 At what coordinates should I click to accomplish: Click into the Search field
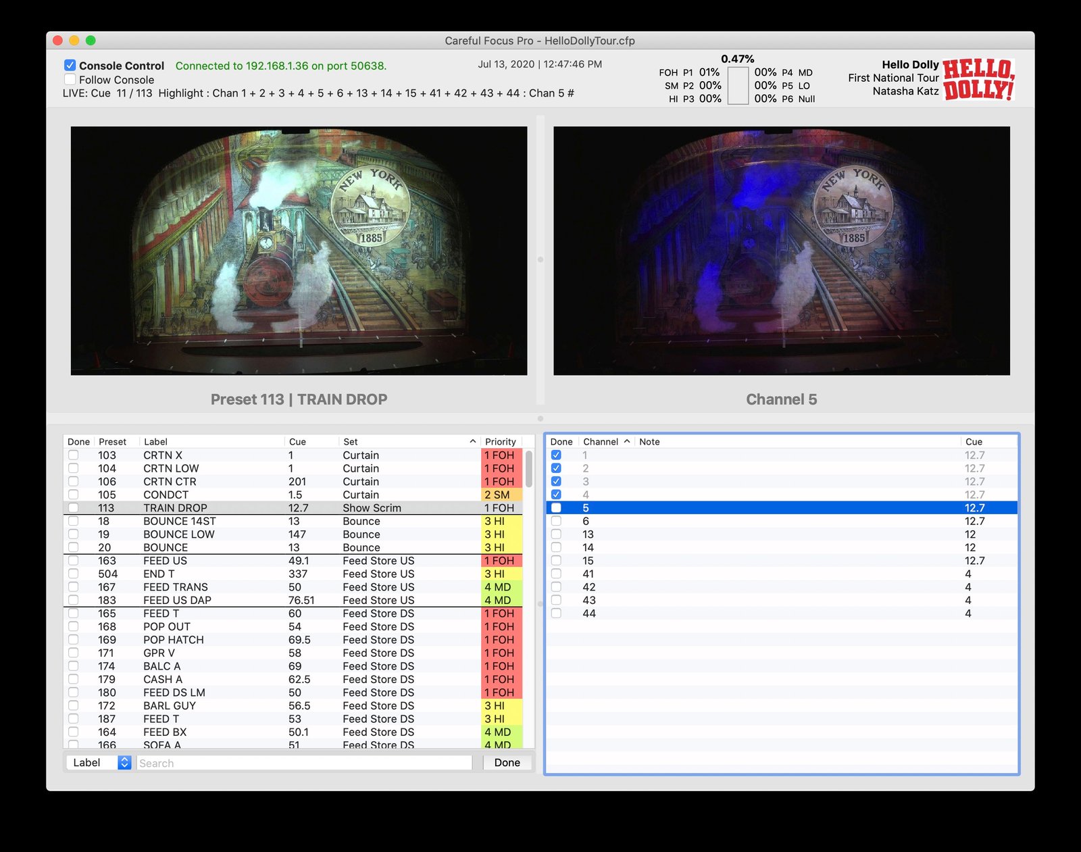pyautogui.click(x=304, y=763)
